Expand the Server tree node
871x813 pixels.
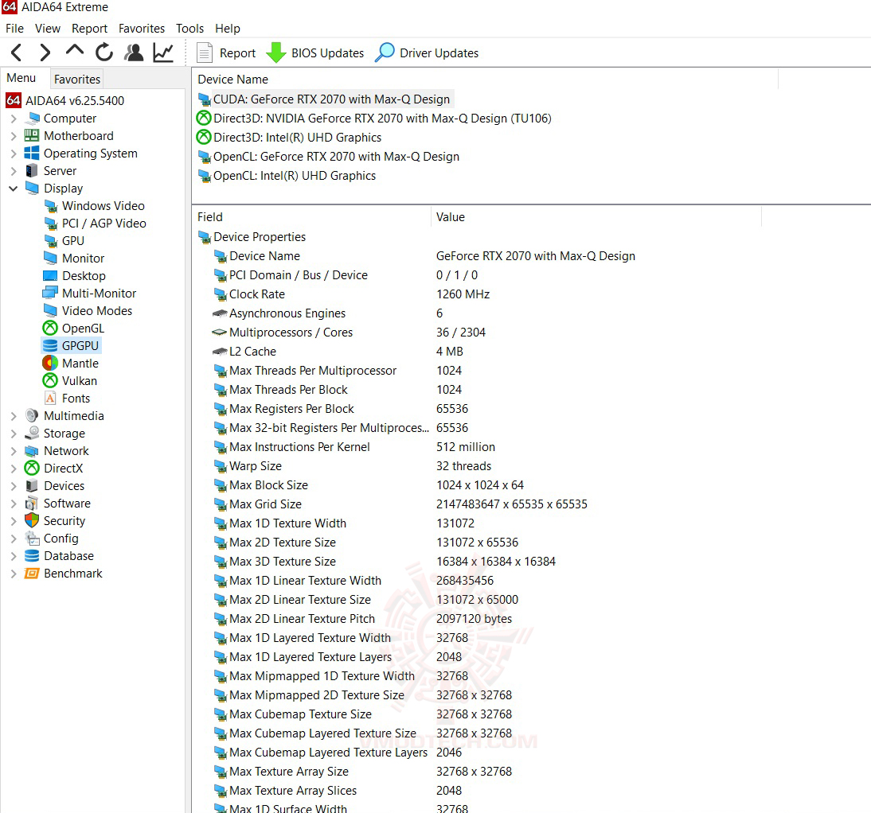14,171
